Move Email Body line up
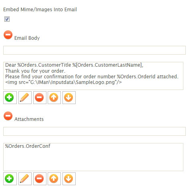189x186 pixels. coord(54,98)
